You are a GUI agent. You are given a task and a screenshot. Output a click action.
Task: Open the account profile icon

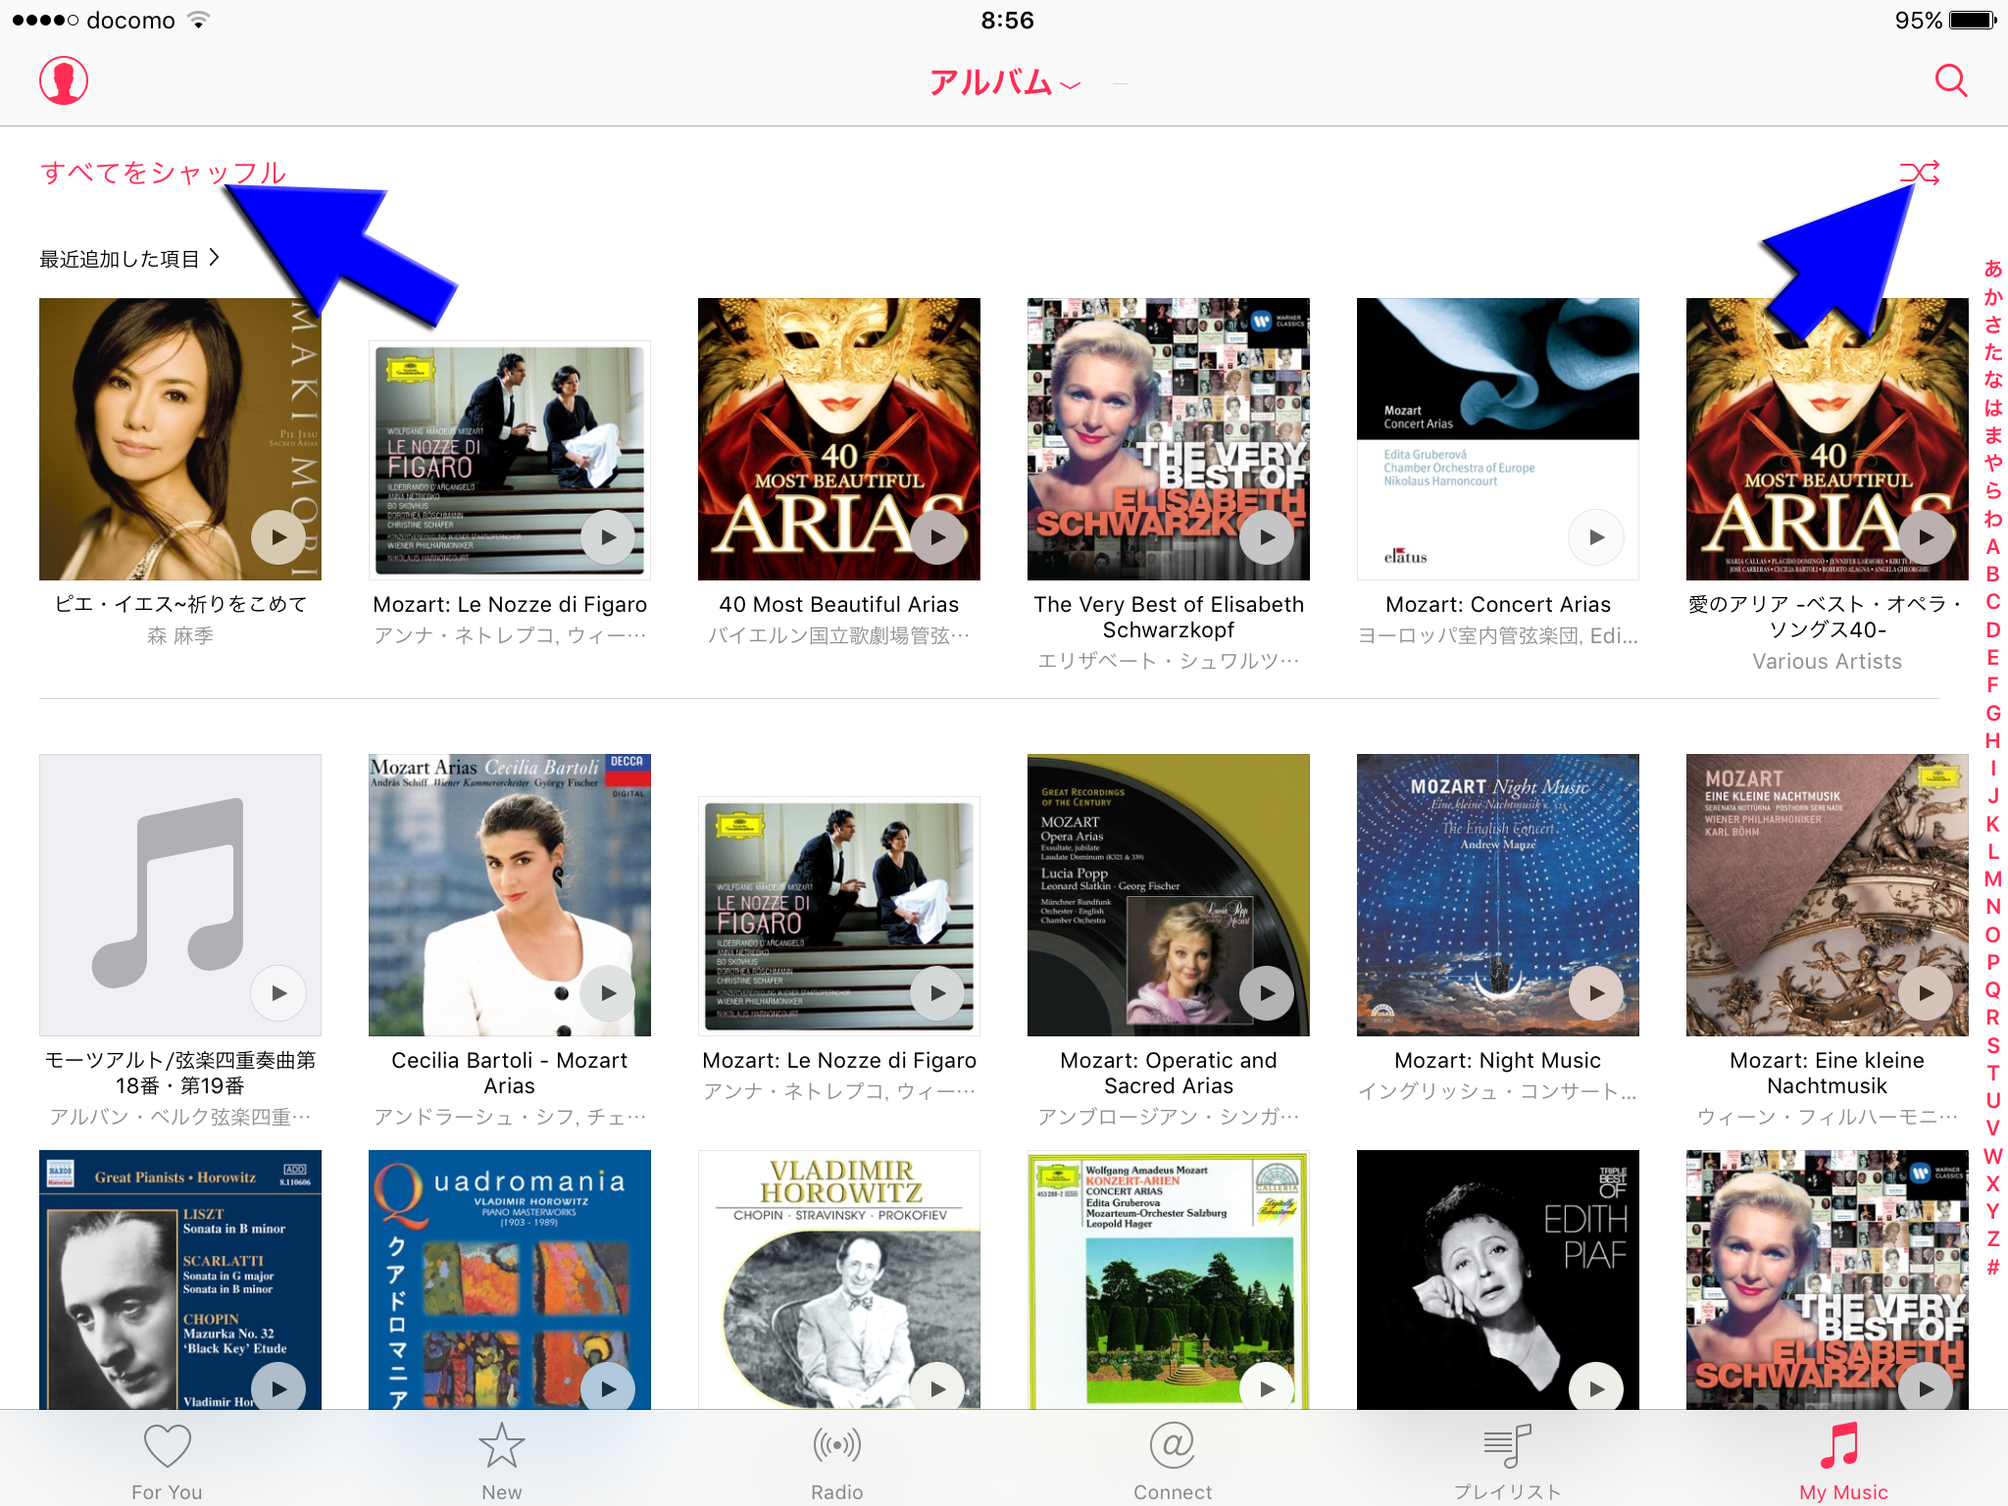coord(64,80)
